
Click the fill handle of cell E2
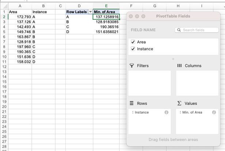pyautogui.click(x=119, y=19)
